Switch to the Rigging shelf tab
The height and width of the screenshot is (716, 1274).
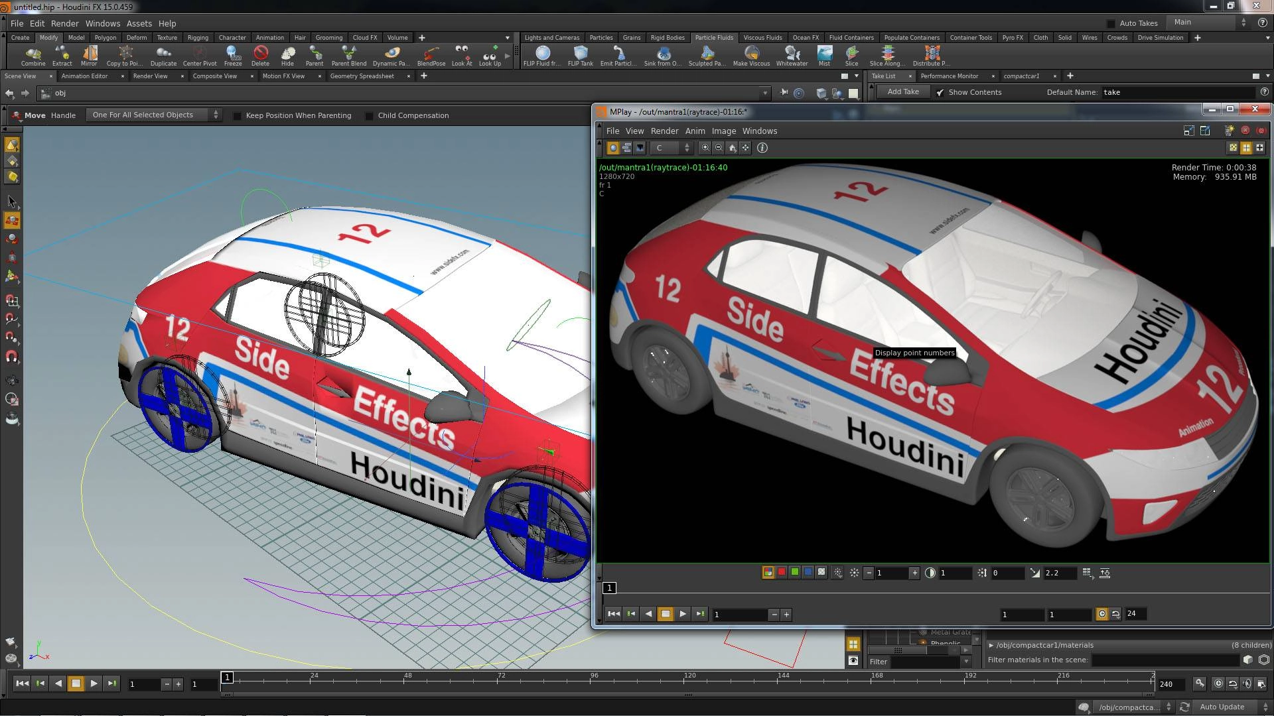pyautogui.click(x=198, y=38)
